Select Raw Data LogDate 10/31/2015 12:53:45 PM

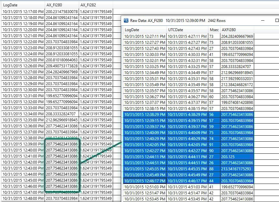145,199
